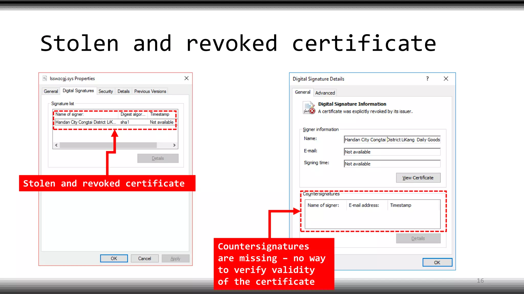Click OK in Digital Signature Details
This screenshot has height=294, width=524.
pyautogui.click(x=437, y=263)
